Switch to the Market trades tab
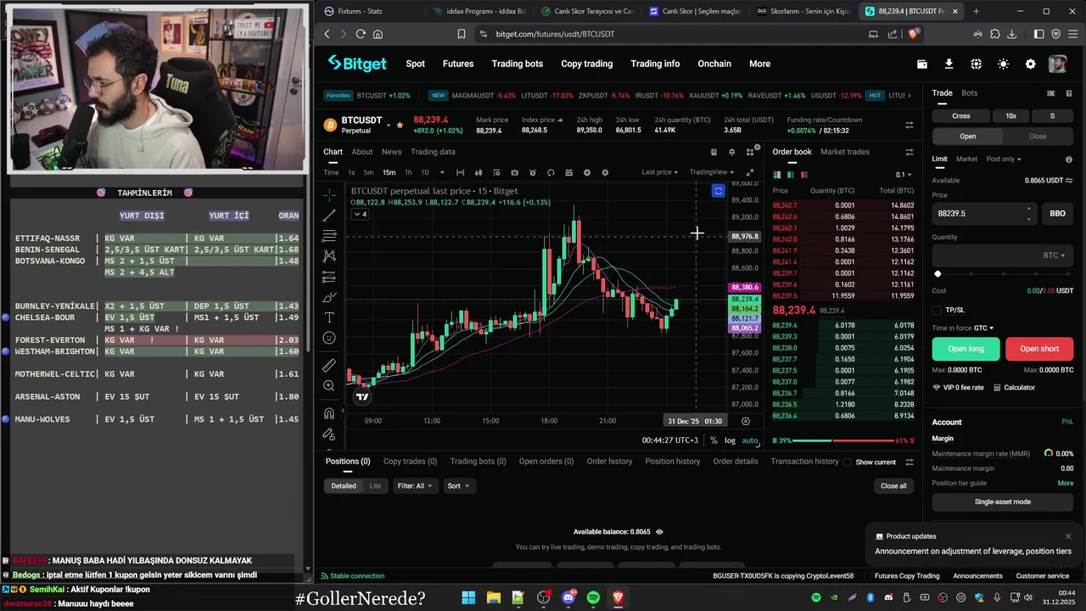This screenshot has width=1086, height=611. [x=845, y=152]
